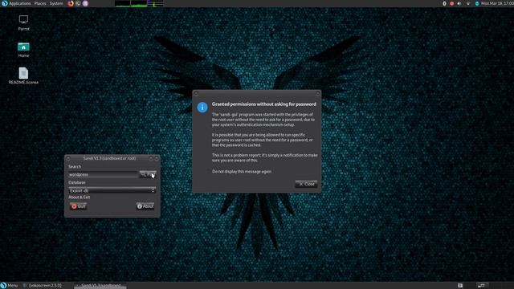The height and width of the screenshot is (289, 514).
Task: Click the search field containing wordpress
Action: (103, 175)
